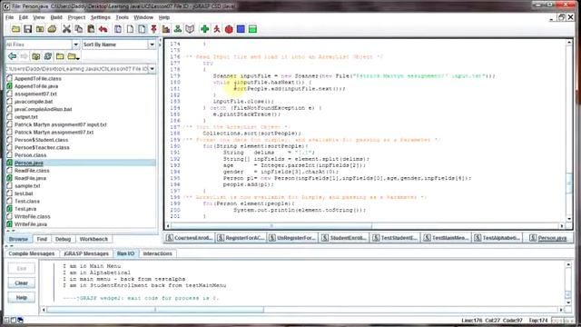Select output.txt in file list
Screen dimensions: 581x327
tap(26, 117)
